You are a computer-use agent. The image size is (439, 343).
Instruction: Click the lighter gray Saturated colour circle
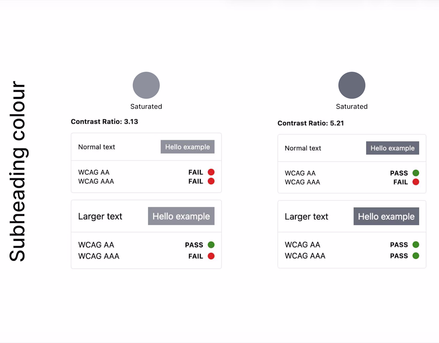[146, 85]
